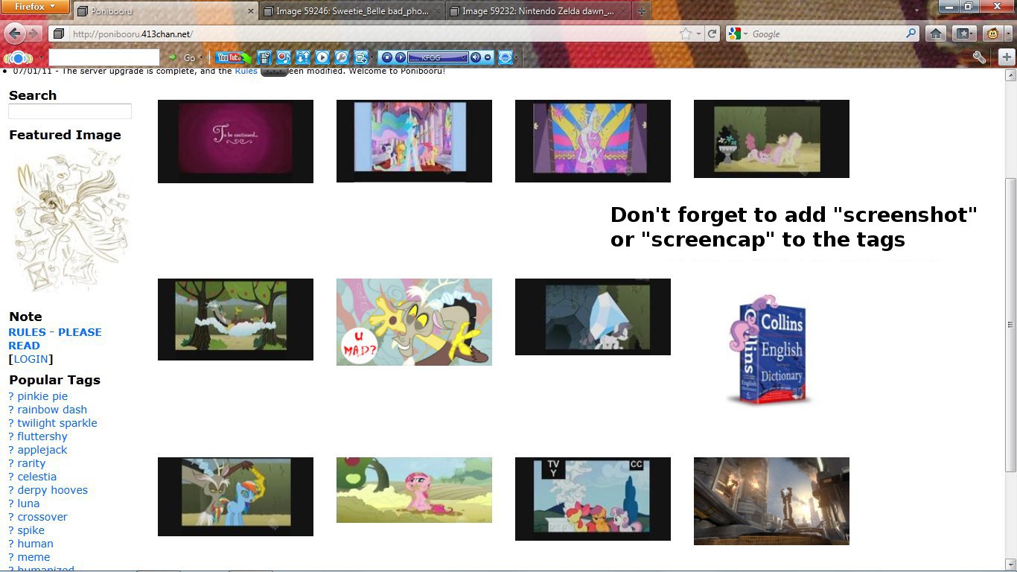Click the TV toolbar icon

click(360, 57)
